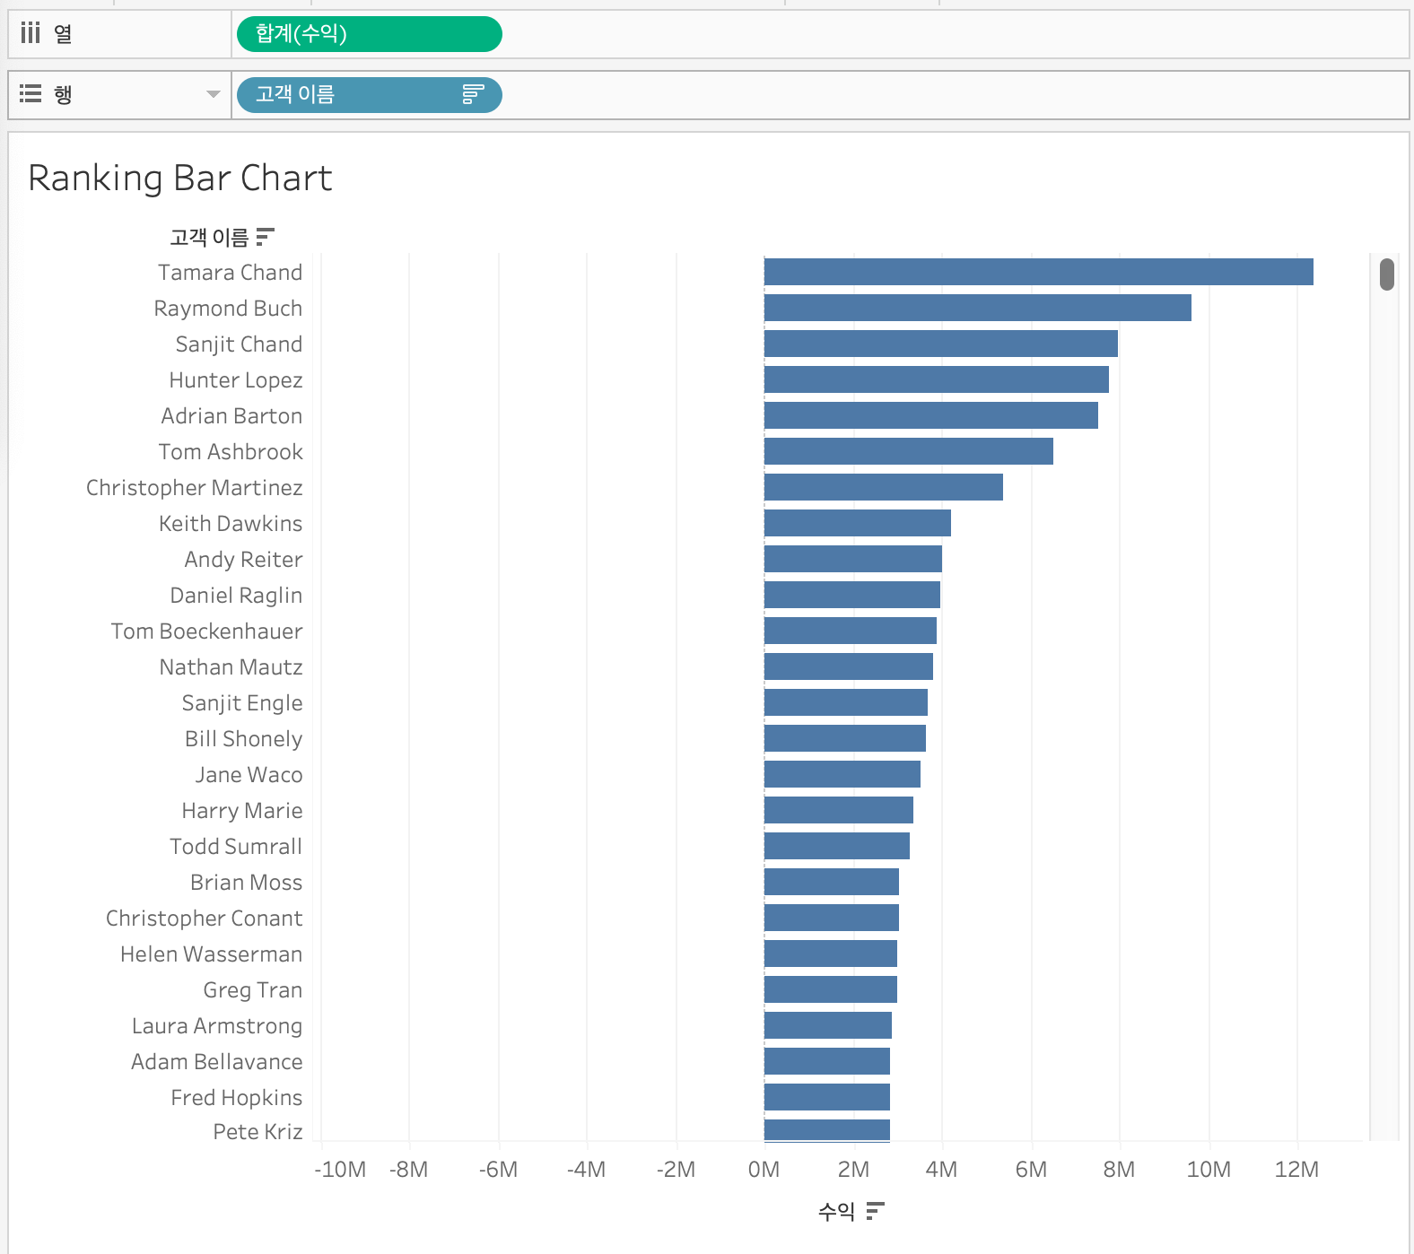
Task: Click the Adrian Barton label
Action: click(231, 415)
